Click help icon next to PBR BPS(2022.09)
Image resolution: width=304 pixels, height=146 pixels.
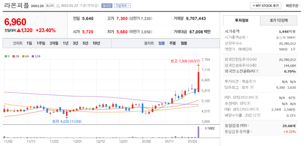point(257,109)
